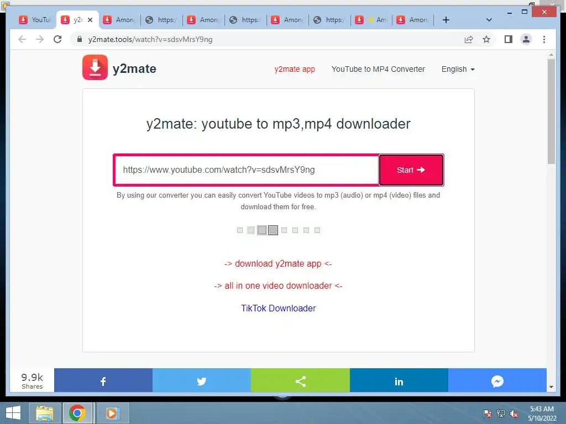Open File Explorer from the taskbar
566x424 pixels.
point(45,413)
